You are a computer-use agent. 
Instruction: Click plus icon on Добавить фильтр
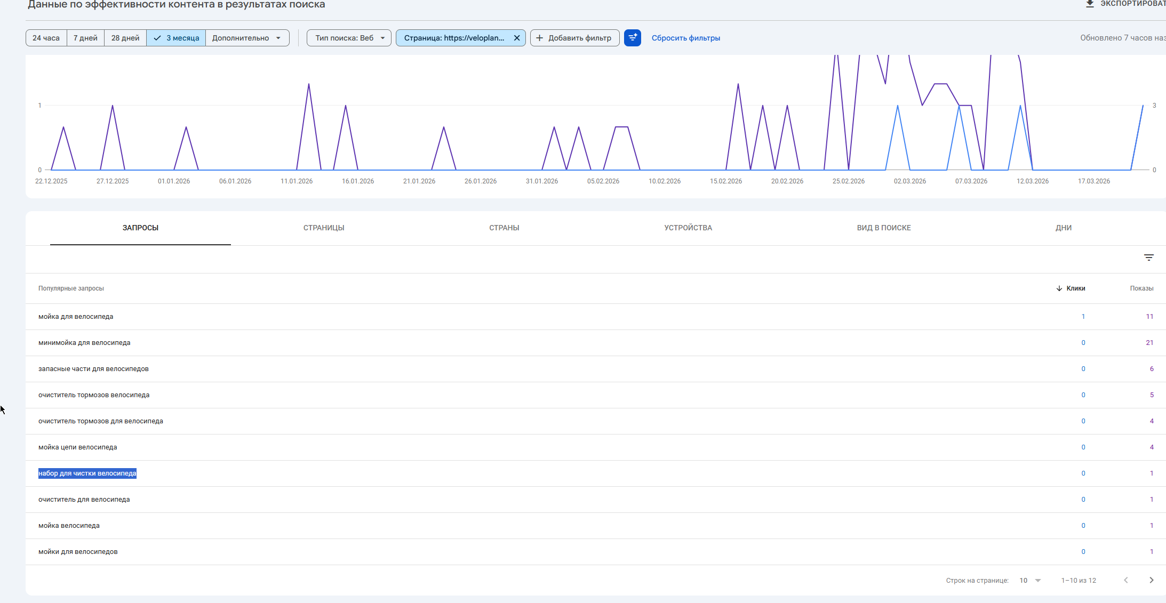coord(539,38)
